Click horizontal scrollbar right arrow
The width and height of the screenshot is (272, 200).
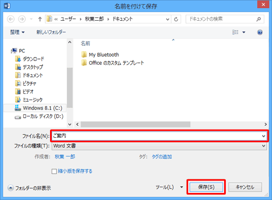point(265,124)
